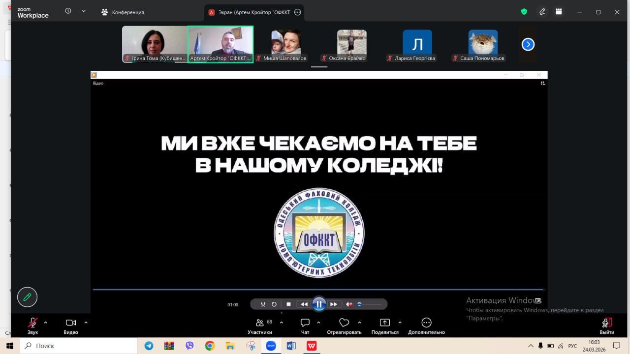Show next participants with blue arrow button

click(528, 45)
